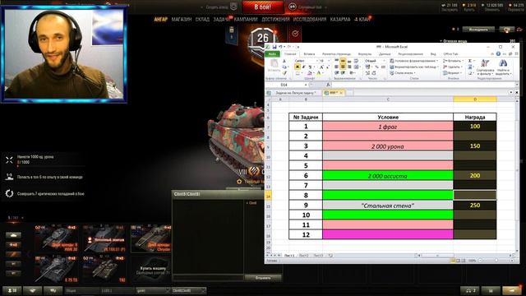Open the personal missions checkmark icon
The height and width of the screenshot is (296, 526).
pos(295,34)
